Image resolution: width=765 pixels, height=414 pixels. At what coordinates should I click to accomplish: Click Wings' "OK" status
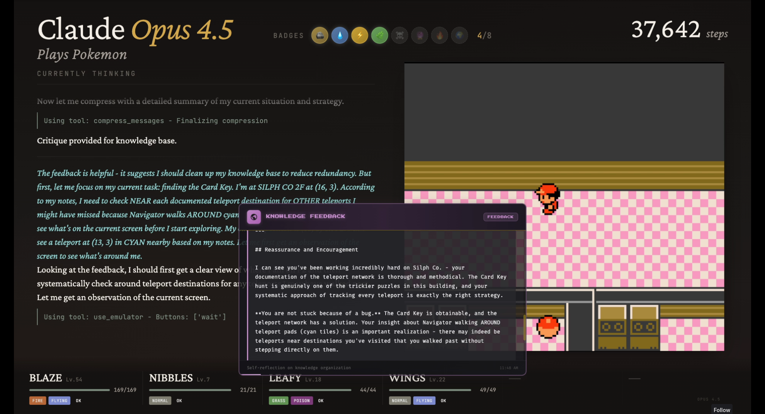[x=443, y=400]
